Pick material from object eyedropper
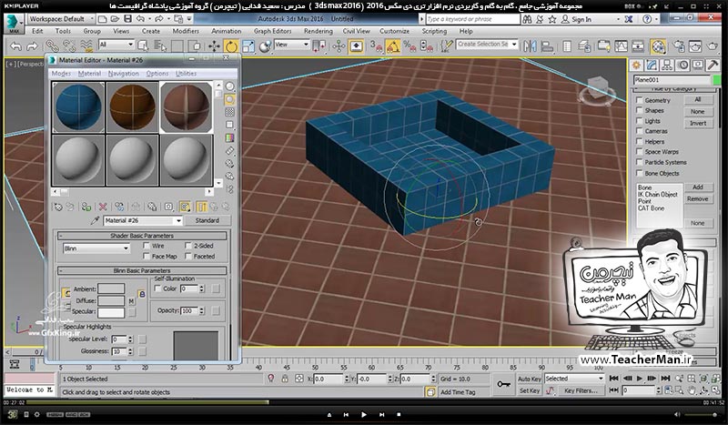The image size is (728, 425). 95,220
